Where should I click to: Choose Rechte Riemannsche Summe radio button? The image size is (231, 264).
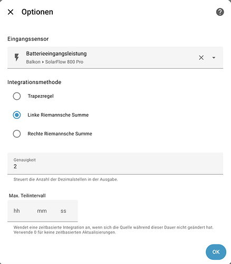click(17, 134)
